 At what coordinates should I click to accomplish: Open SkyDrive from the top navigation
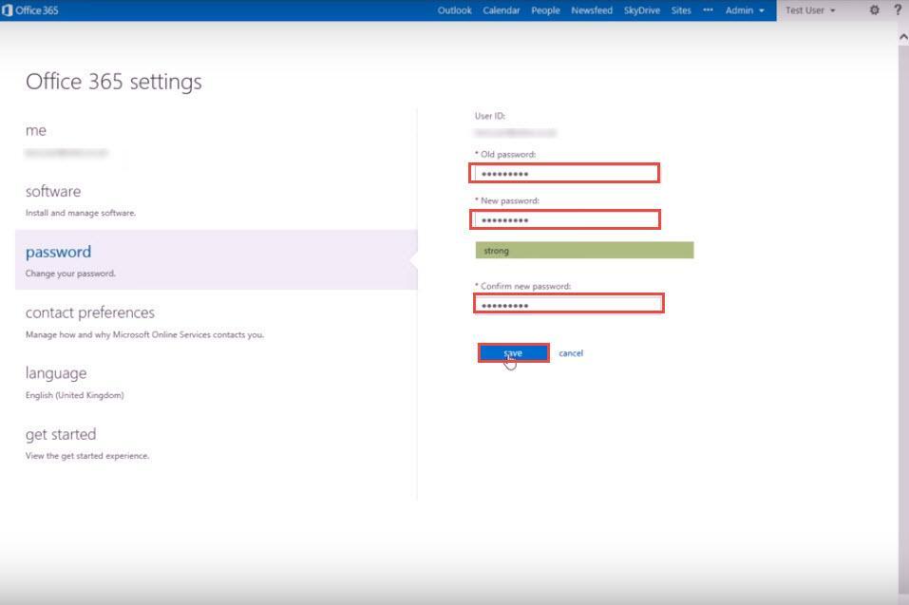642,10
